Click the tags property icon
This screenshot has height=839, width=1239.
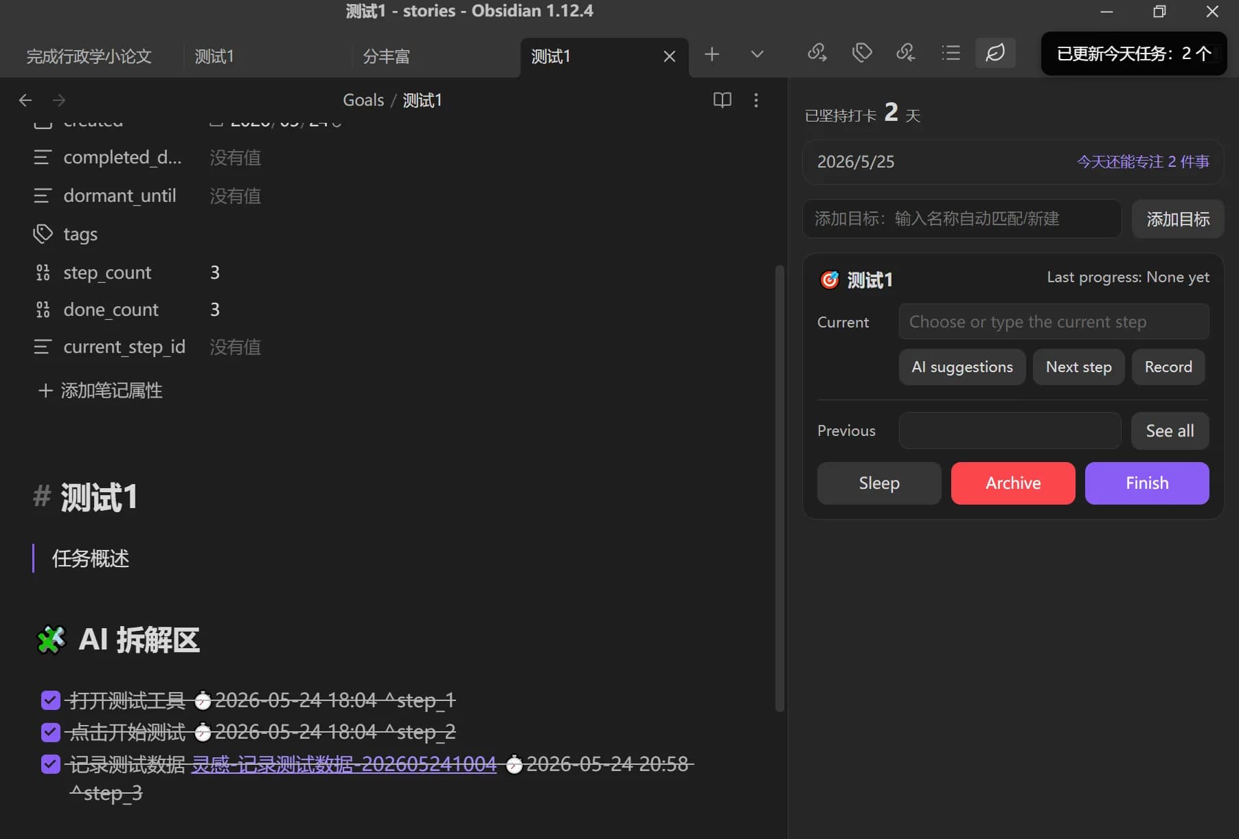(x=43, y=234)
